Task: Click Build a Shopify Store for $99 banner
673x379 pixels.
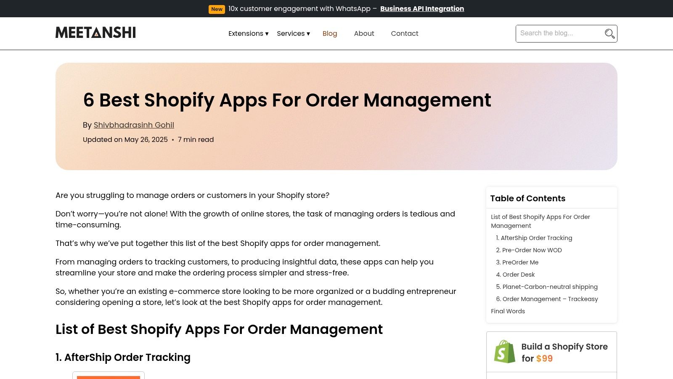Action: click(x=551, y=352)
